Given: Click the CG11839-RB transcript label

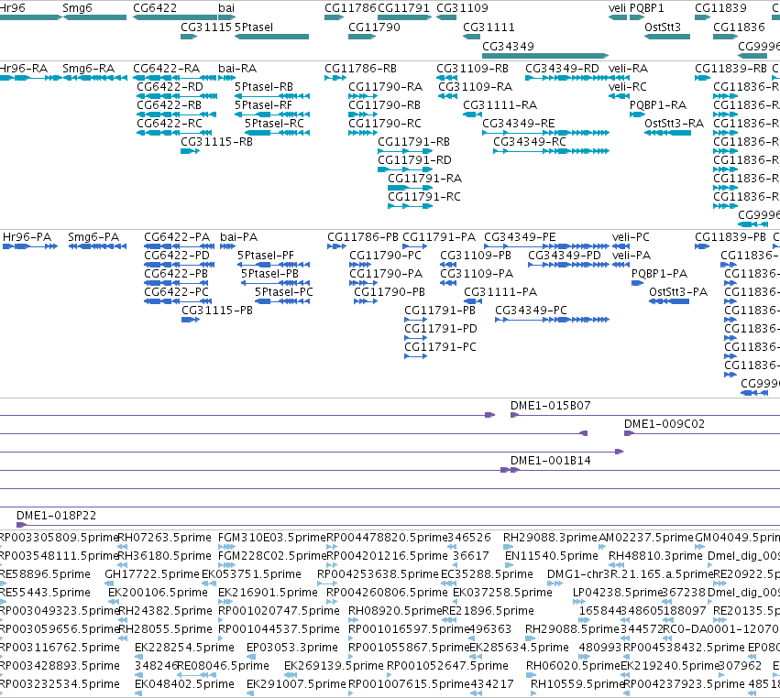Looking at the screenshot, I should (731, 69).
